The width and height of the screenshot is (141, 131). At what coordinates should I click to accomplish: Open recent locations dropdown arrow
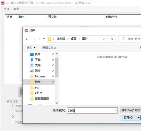pyautogui.click(x=39, y=39)
